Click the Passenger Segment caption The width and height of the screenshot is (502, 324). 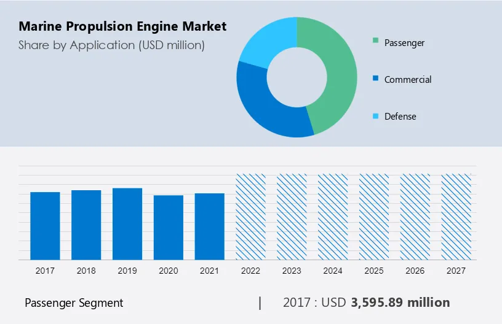click(74, 303)
